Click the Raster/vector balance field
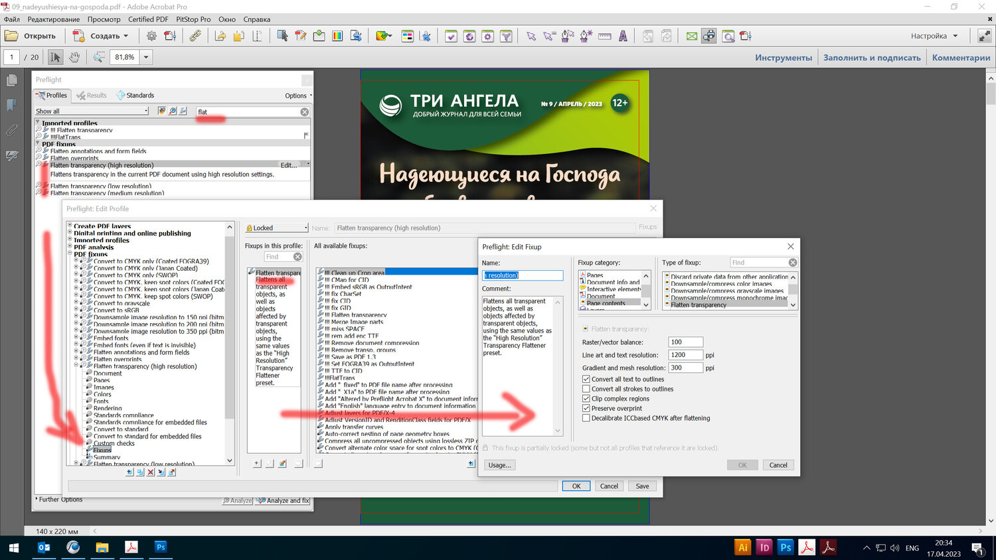 click(x=685, y=342)
